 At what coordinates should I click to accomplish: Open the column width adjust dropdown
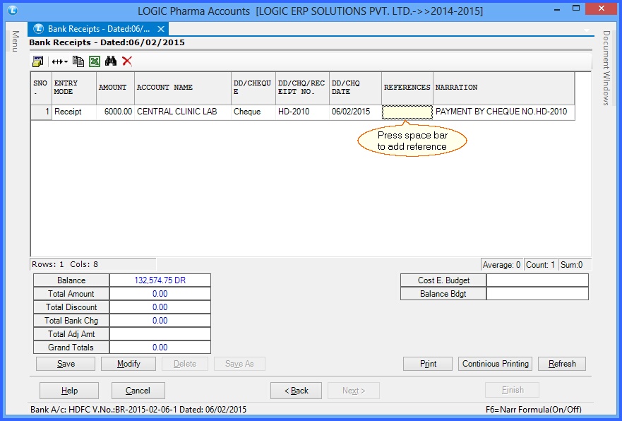(60, 61)
